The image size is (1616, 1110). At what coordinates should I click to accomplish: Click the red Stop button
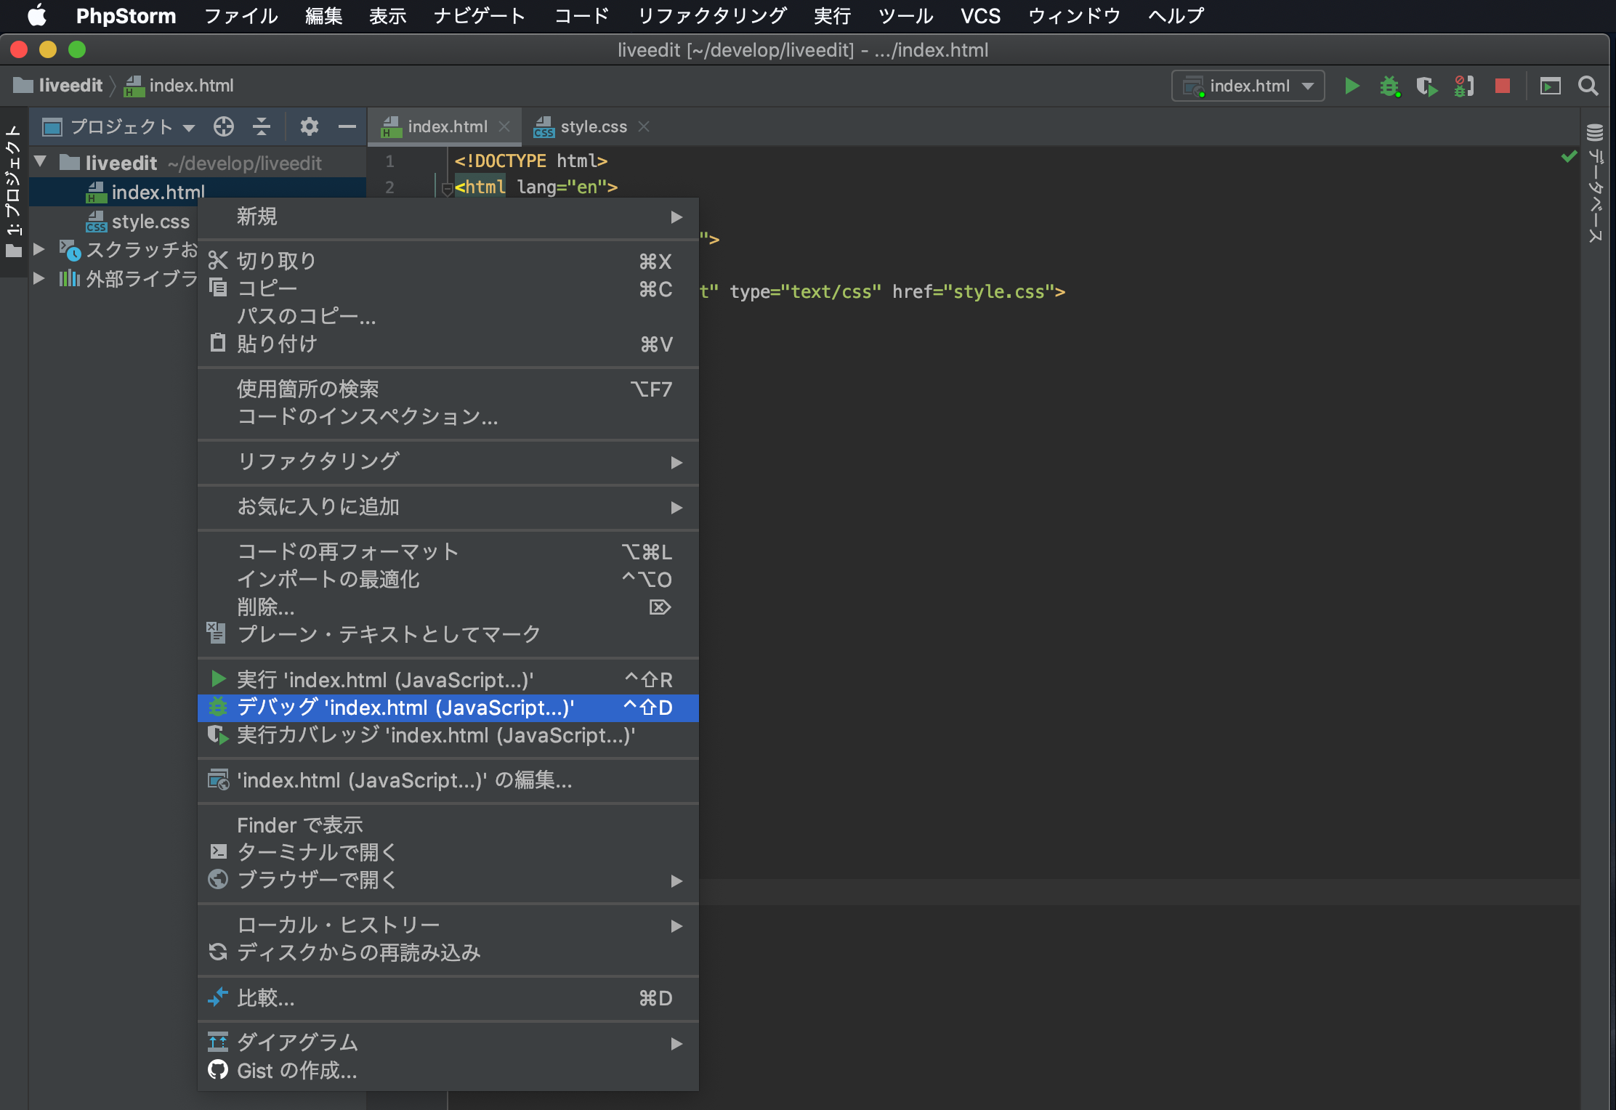[x=1502, y=86]
